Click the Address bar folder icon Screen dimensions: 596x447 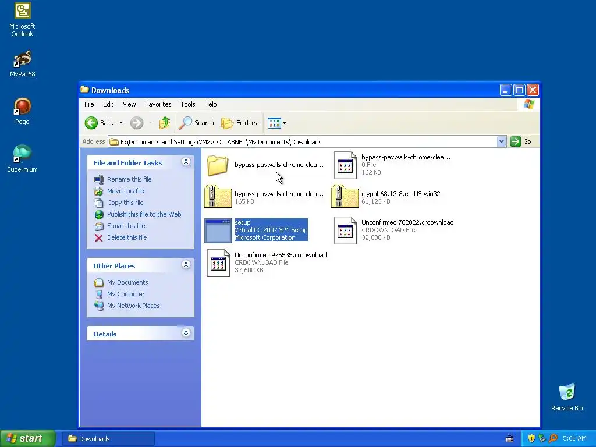(x=114, y=142)
